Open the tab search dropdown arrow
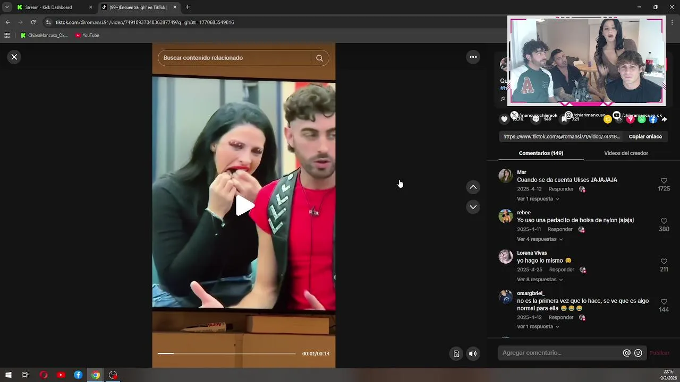 click(x=6, y=7)
